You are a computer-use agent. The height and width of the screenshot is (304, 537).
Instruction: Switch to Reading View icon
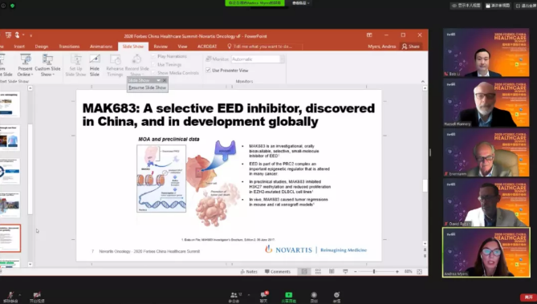pos(332,271)
